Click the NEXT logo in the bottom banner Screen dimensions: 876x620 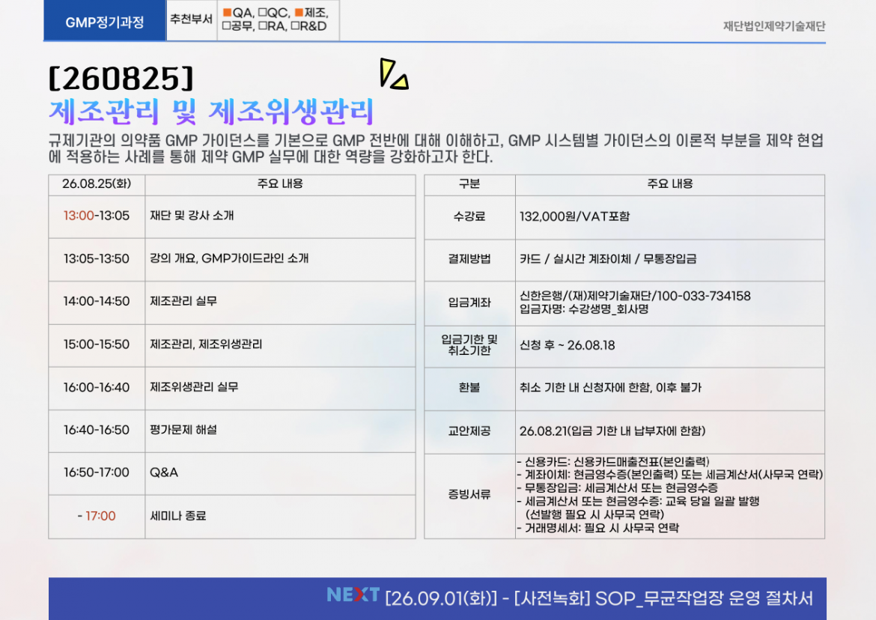(353, 595)
